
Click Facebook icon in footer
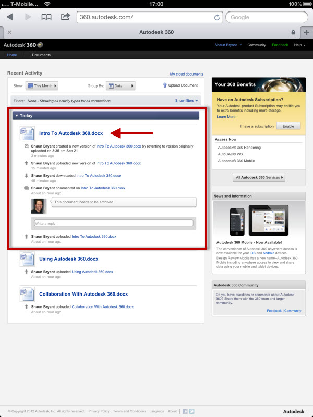coord(185,411)
